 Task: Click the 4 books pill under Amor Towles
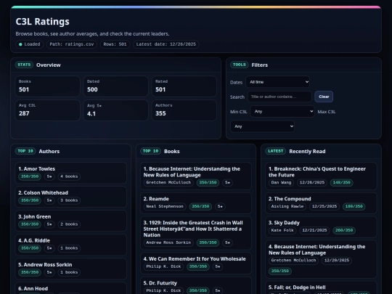[69, 176]
